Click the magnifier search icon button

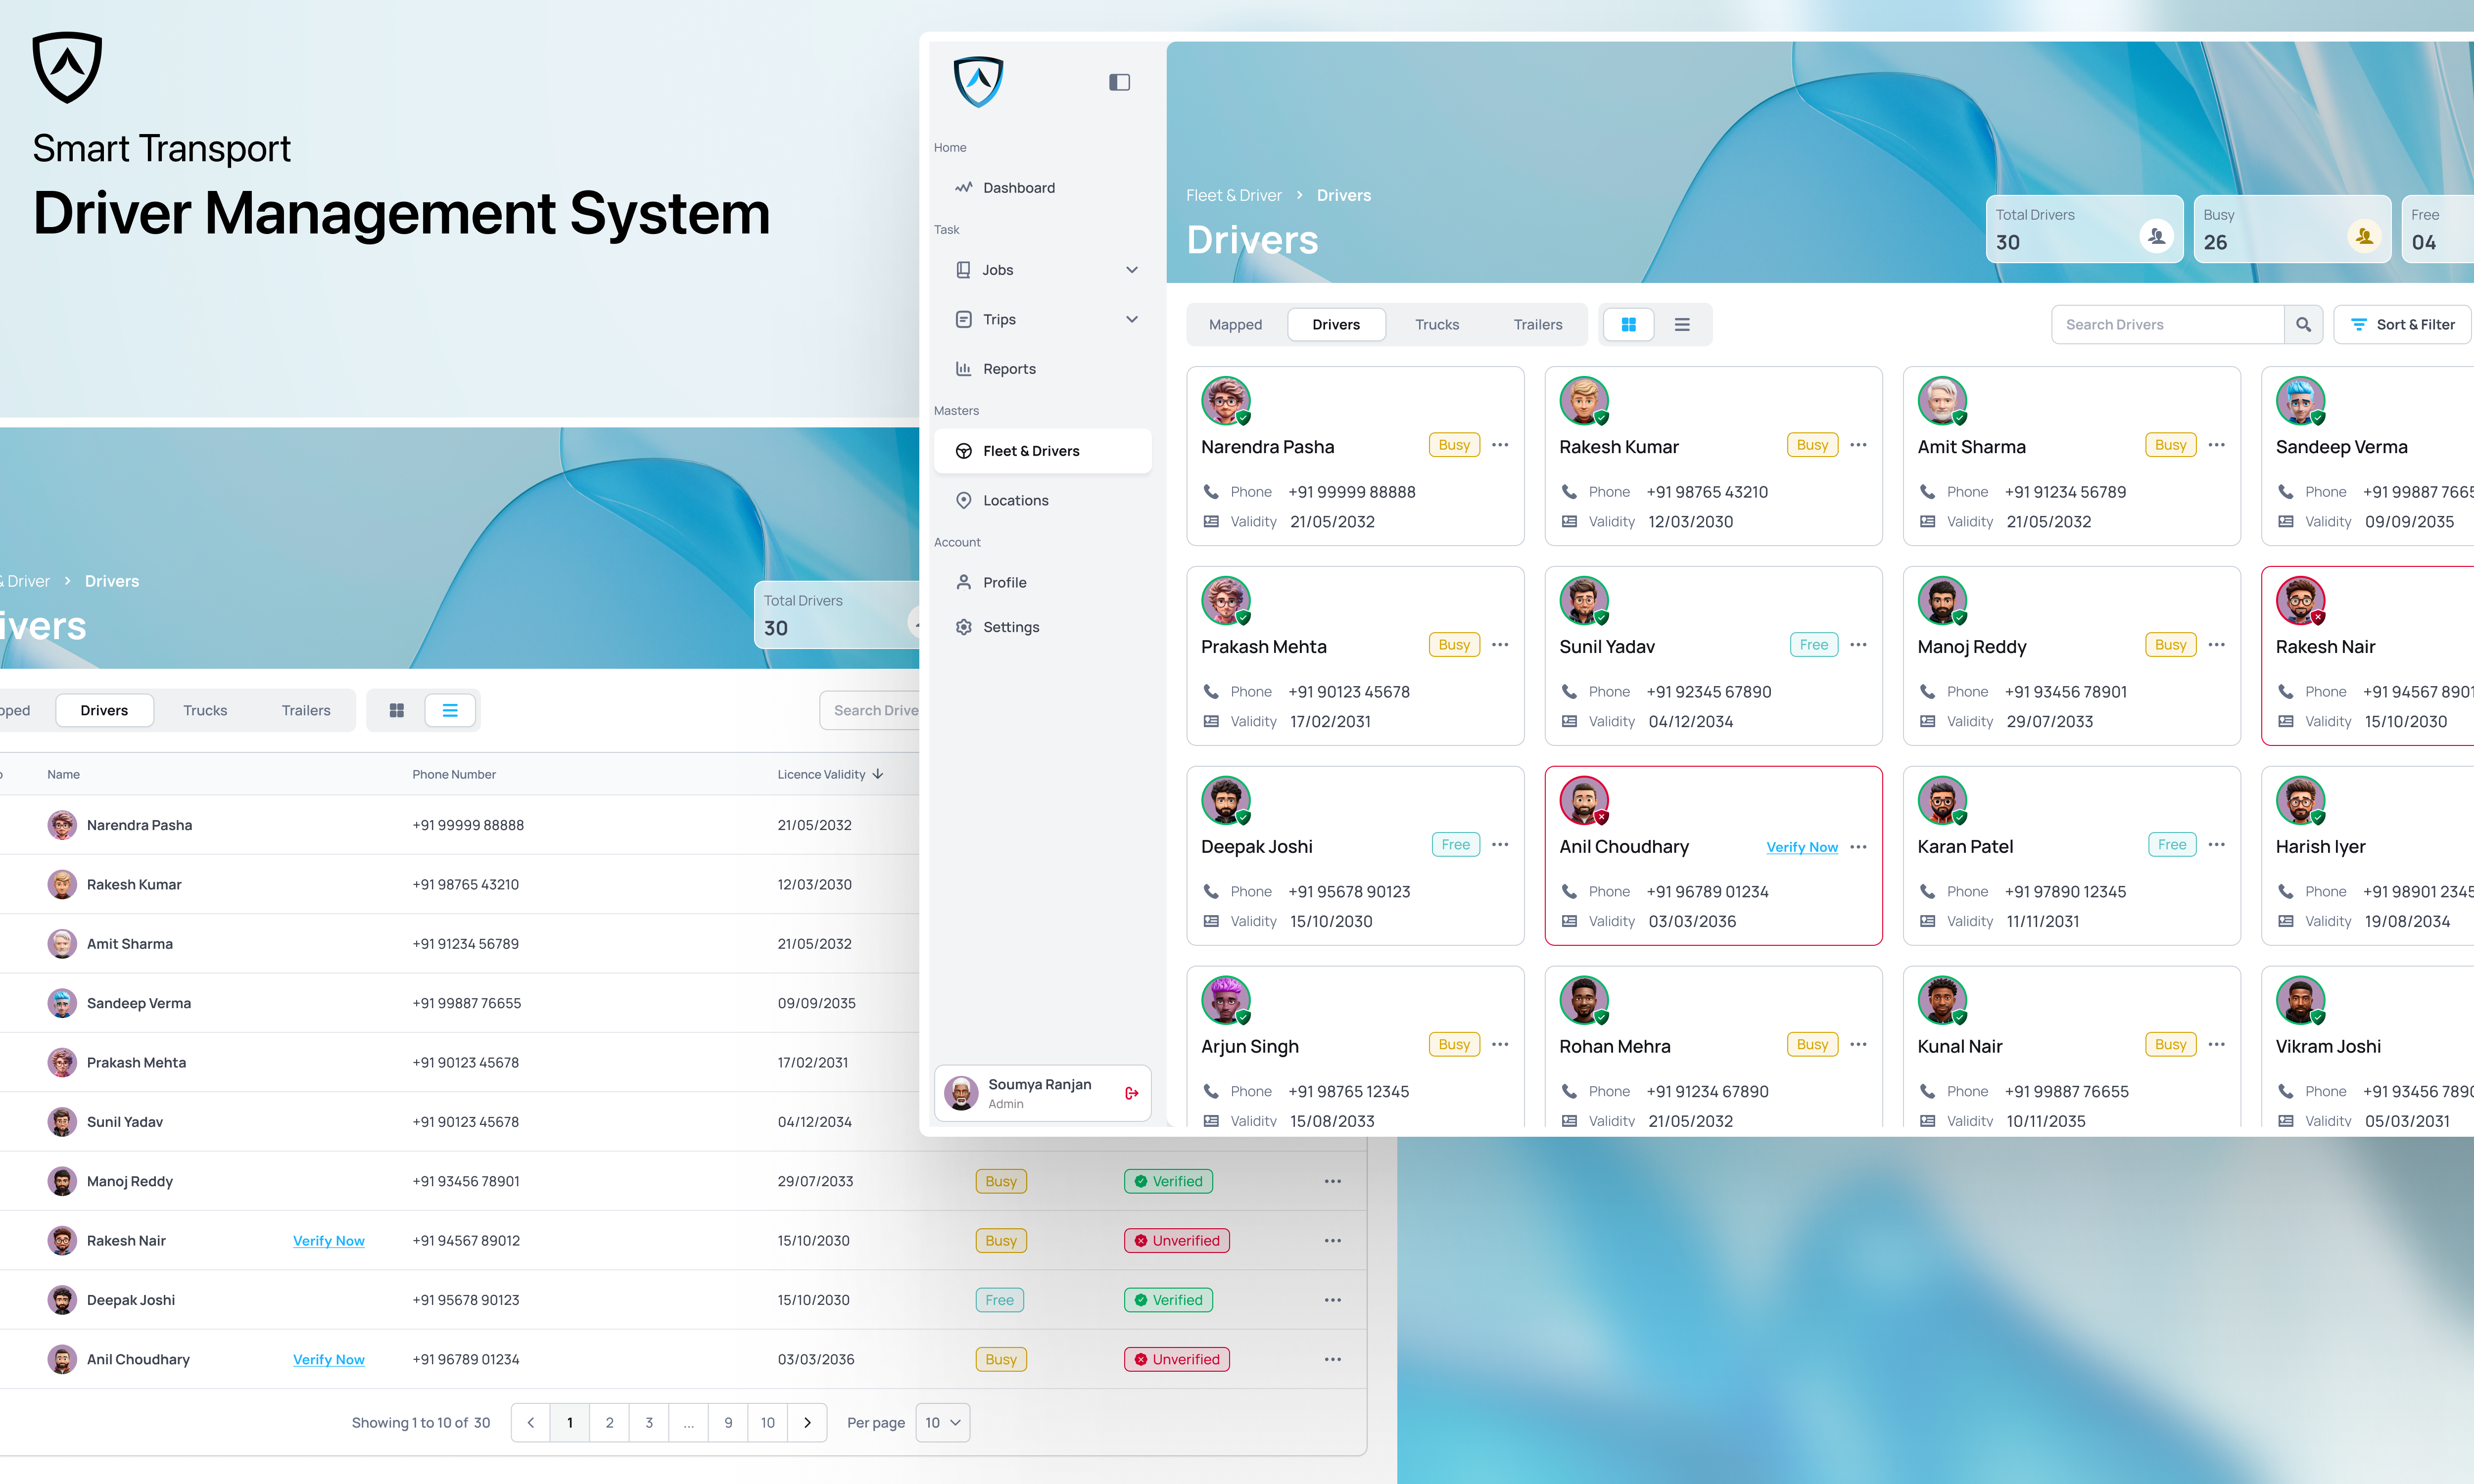click(2303, 325)
